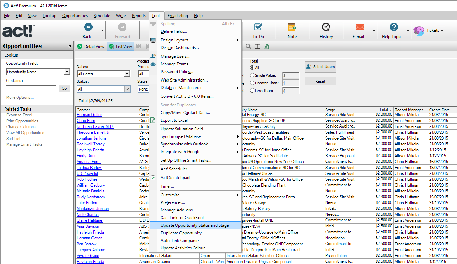Screen dimensions: 457x264
Task: Open the Lookup menu
Action: tap(50, 16)
